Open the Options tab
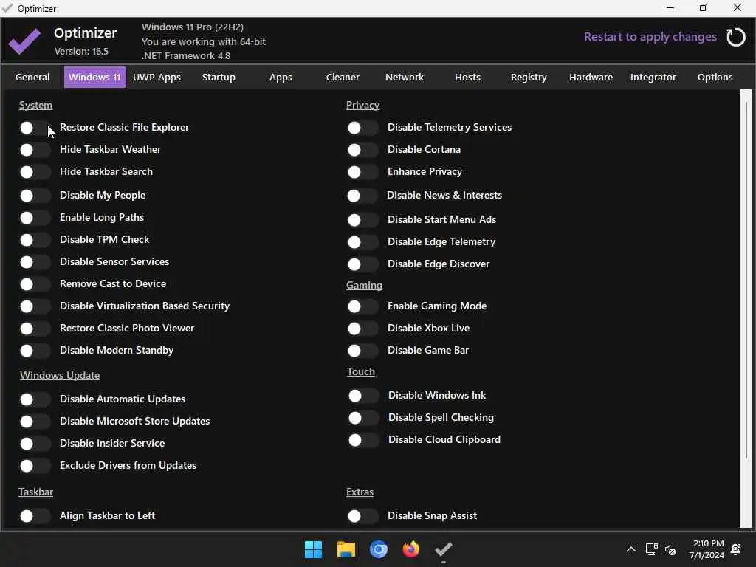 (x=715, y=77)
